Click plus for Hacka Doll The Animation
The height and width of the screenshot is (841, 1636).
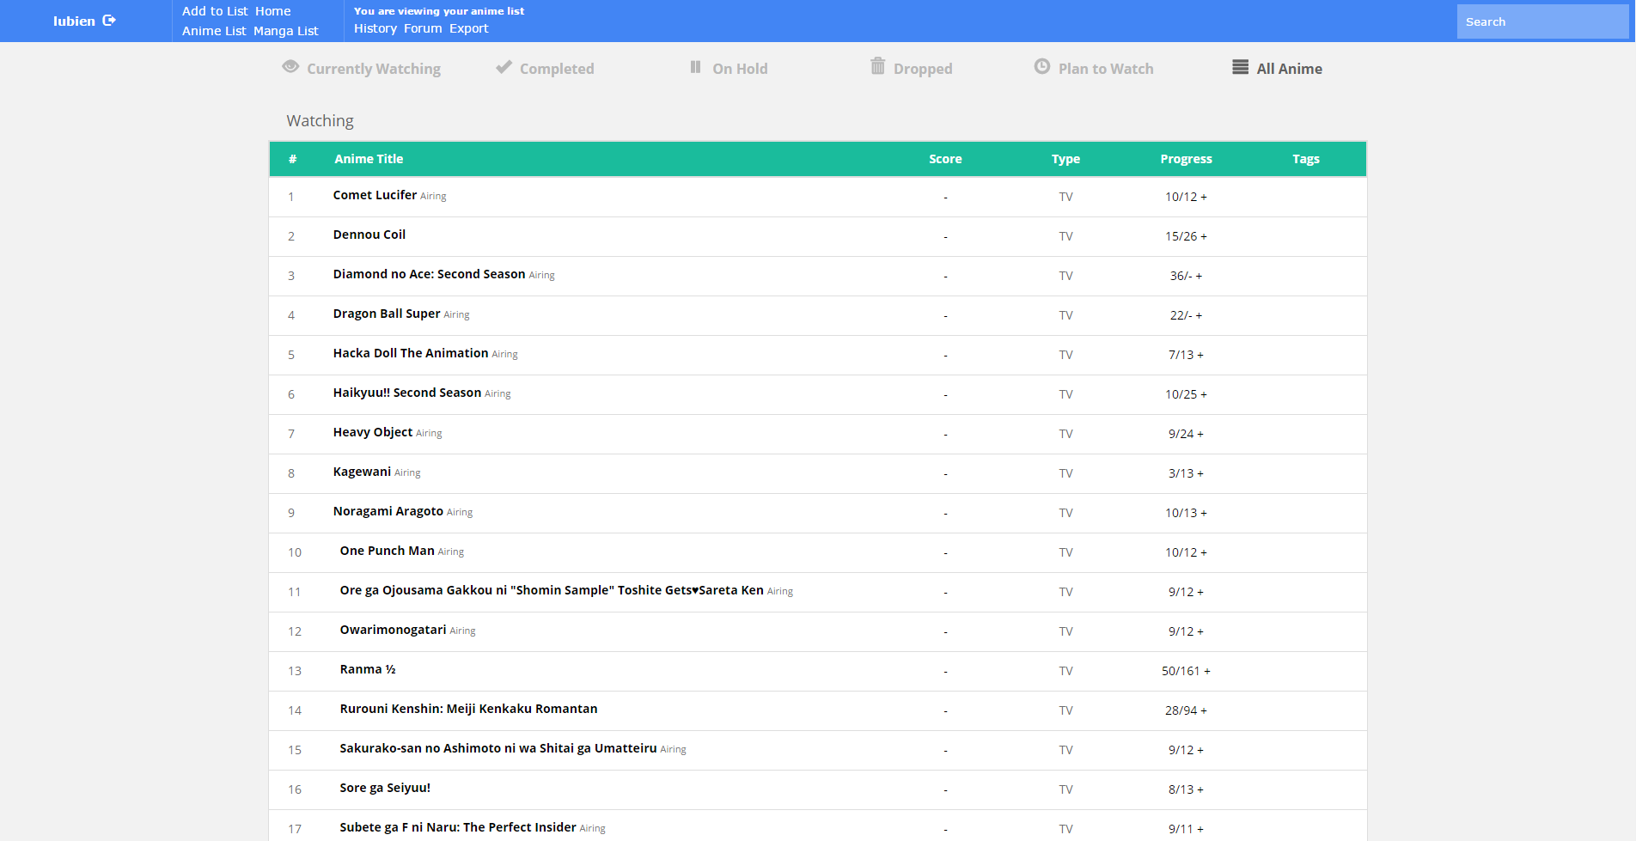click(1200, 355)
